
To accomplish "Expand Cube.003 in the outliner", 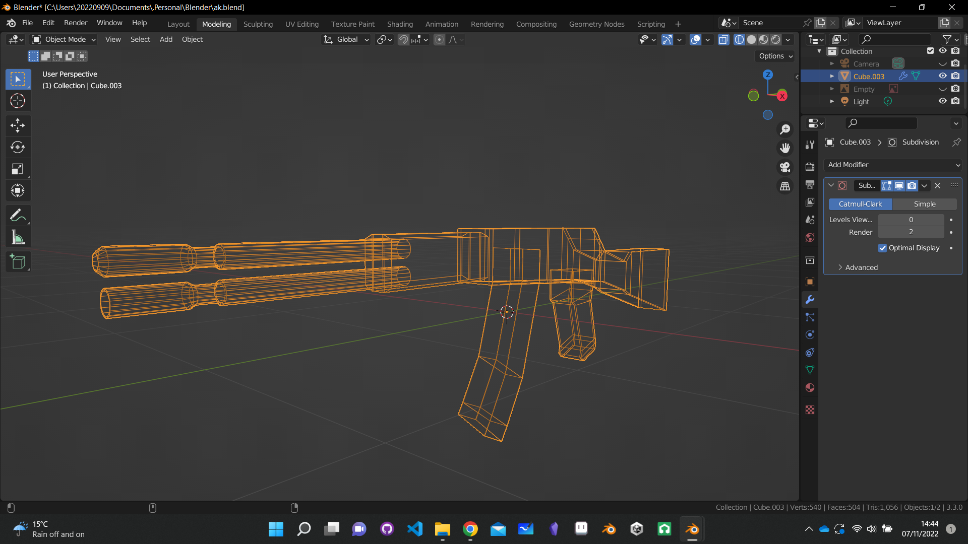I will point(832,76).
